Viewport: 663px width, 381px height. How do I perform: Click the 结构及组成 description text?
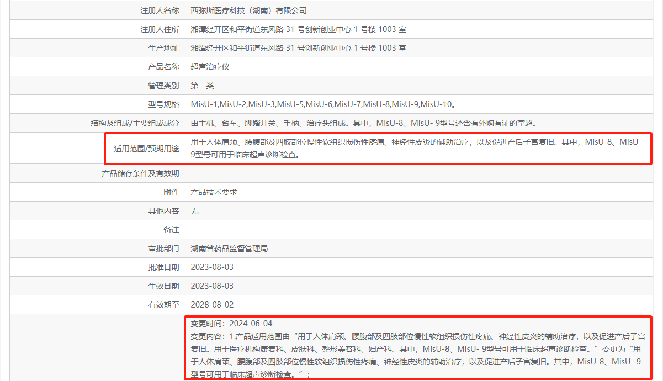click(x=363, y=123)
